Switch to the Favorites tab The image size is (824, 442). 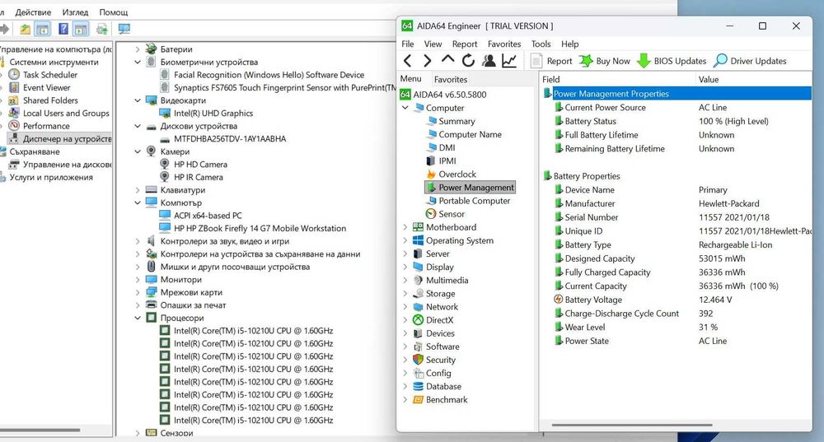pos(451,80)
